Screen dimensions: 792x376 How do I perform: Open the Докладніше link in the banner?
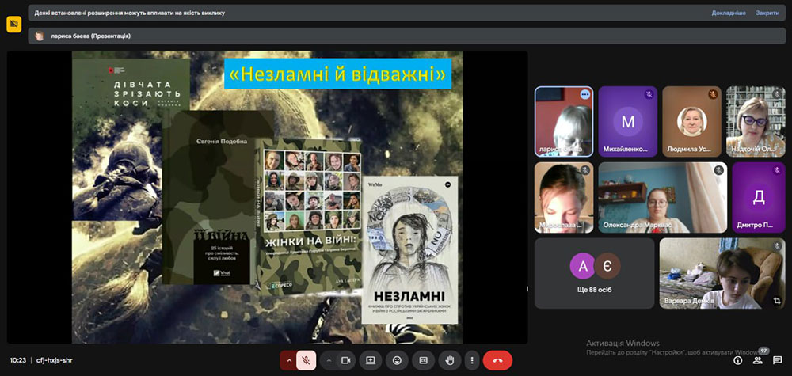click(729, 13)
